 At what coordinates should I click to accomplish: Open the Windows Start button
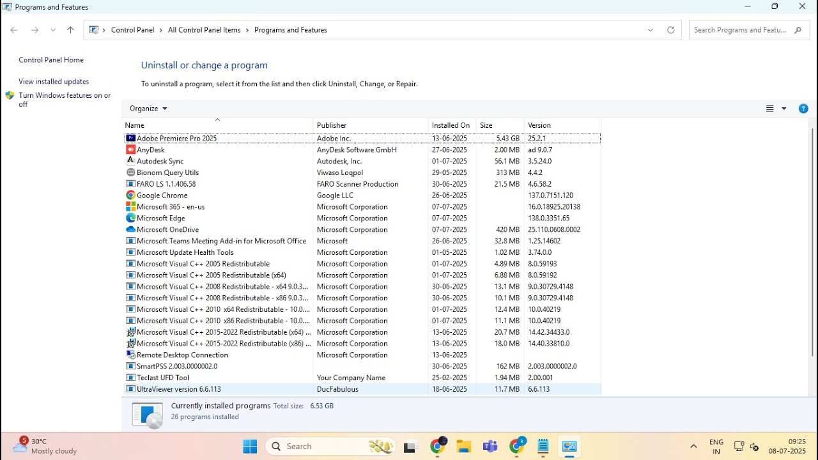(250, 446)
